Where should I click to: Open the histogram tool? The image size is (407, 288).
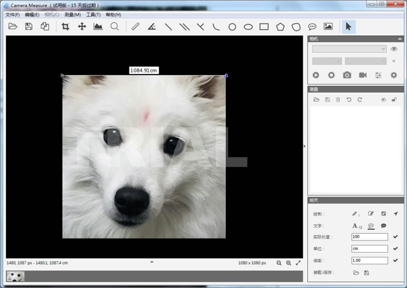point(98,26)
